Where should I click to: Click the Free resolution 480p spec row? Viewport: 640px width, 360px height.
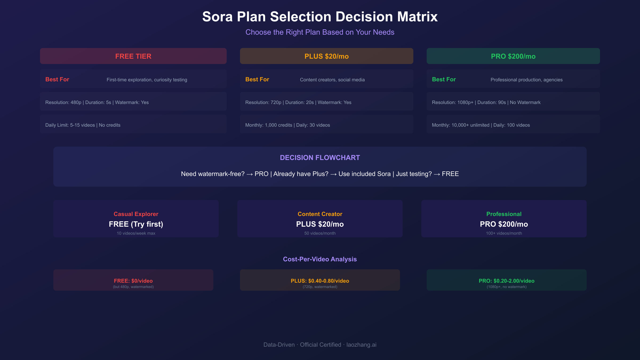[x=133, y=102]
